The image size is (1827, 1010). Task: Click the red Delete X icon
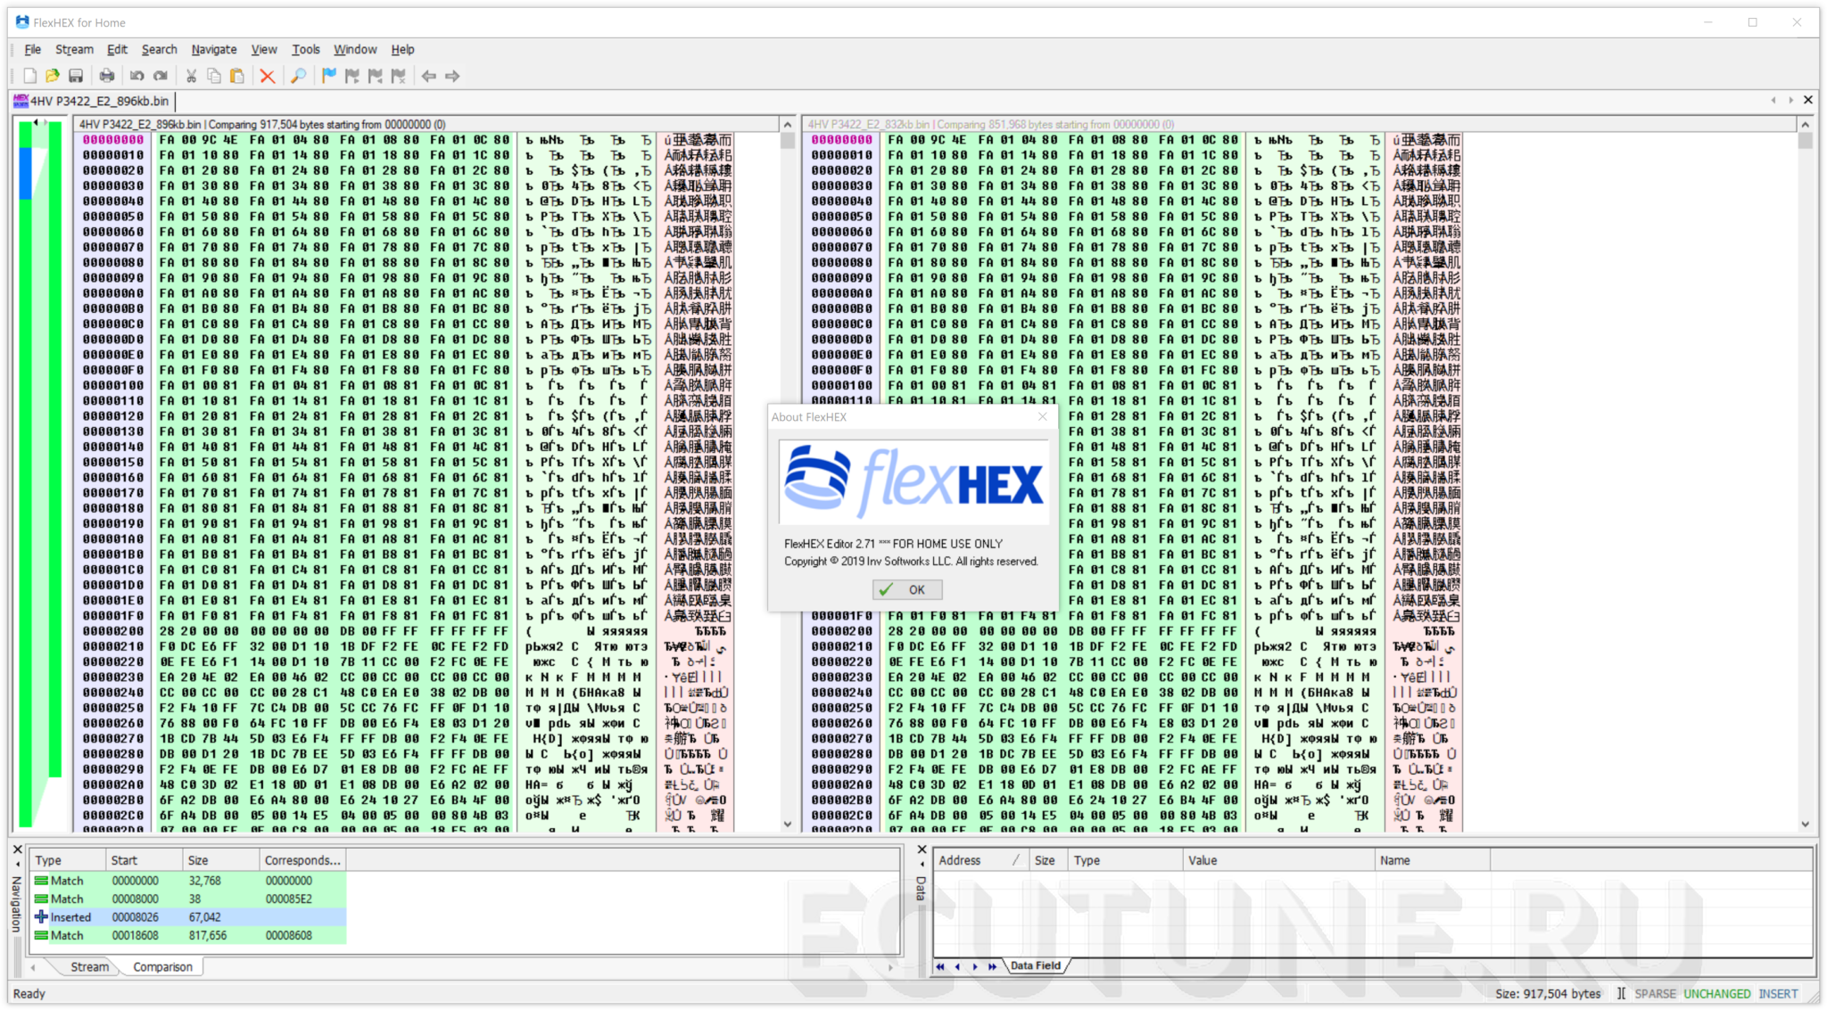tap(268, 77)
